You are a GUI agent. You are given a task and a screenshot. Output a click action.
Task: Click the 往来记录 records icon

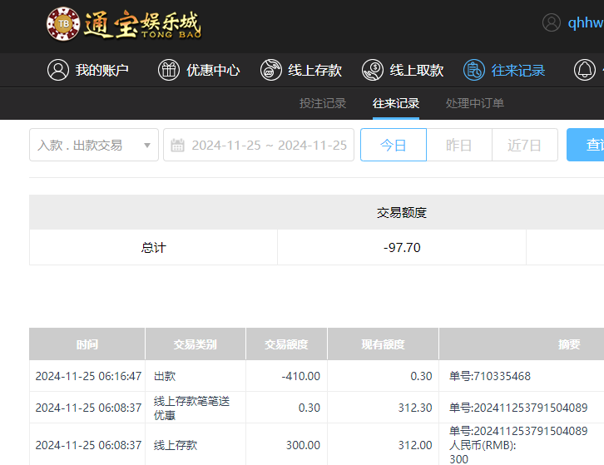pos(474,70)
